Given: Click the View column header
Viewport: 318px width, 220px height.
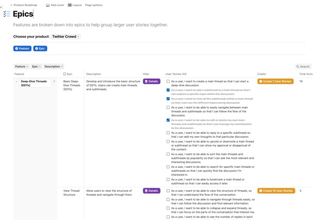Looking at the screenshot, I should 146,74.
